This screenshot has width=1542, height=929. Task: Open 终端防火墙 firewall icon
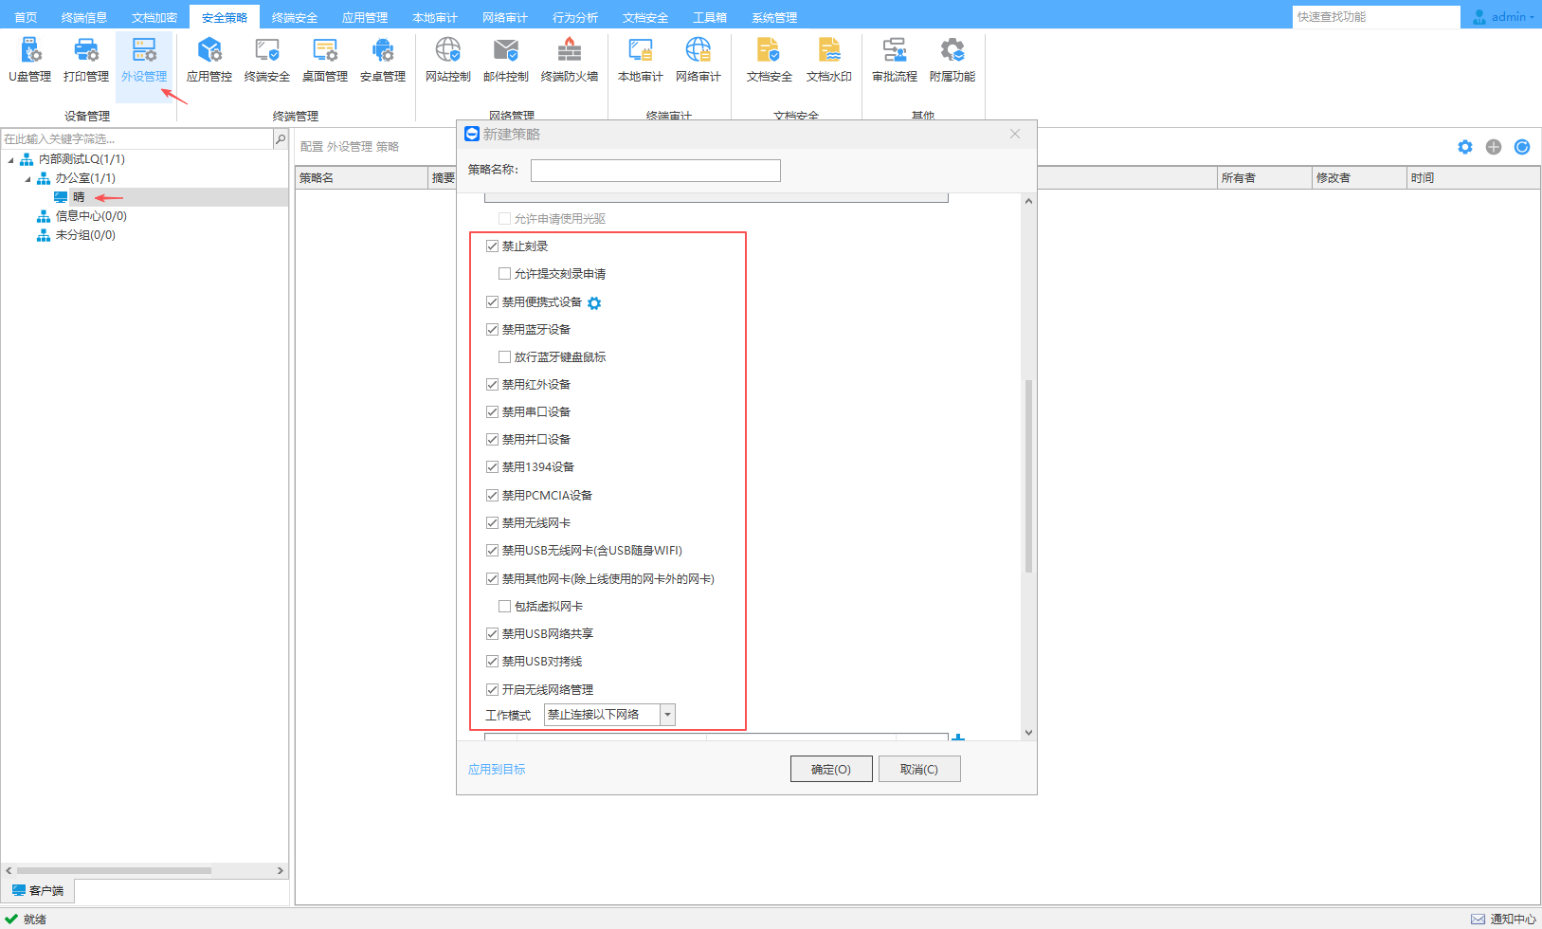(569, 60)
